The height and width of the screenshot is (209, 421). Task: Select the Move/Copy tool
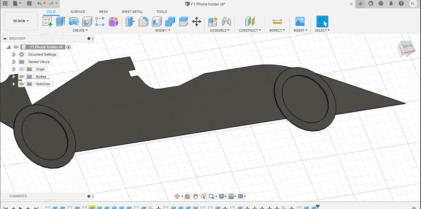(x=197, y=22)
